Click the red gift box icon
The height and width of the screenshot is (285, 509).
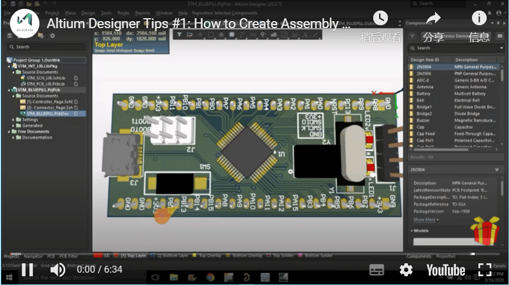pyautogui.click(x=485, y=230)
